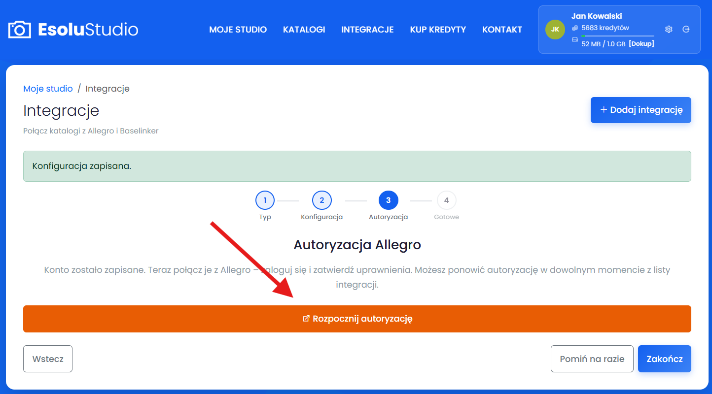Start authorization with Rozpocznij autoryzację
This screenshot has height=394, width=712.
[357, 319]
